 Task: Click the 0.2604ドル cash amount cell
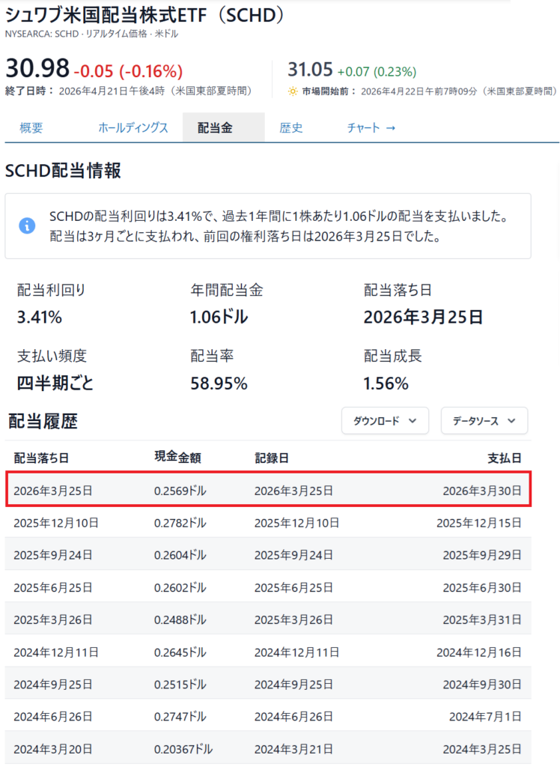pyautogui.click(x=180, y=555)
